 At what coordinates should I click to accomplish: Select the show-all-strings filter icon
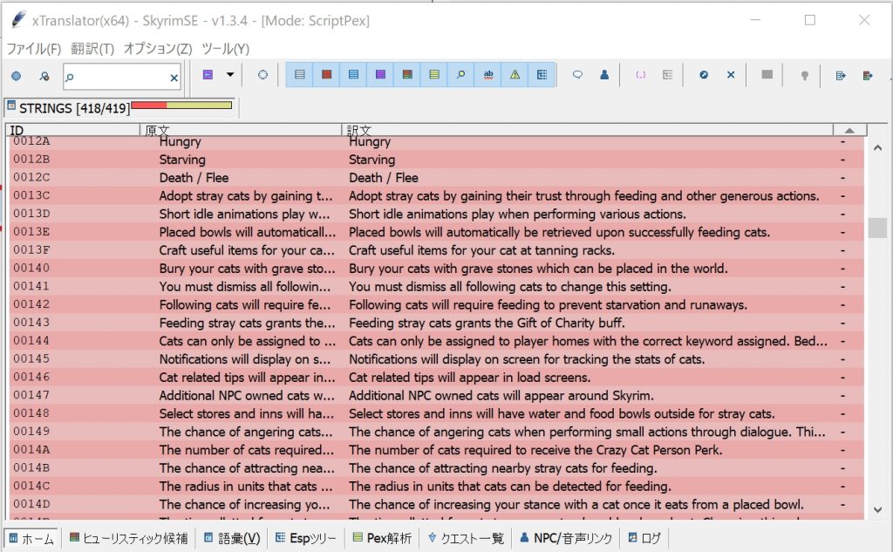[299, 75]
